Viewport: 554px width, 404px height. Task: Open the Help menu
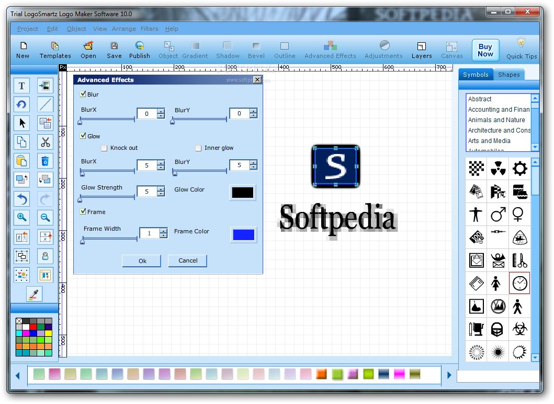172,29
